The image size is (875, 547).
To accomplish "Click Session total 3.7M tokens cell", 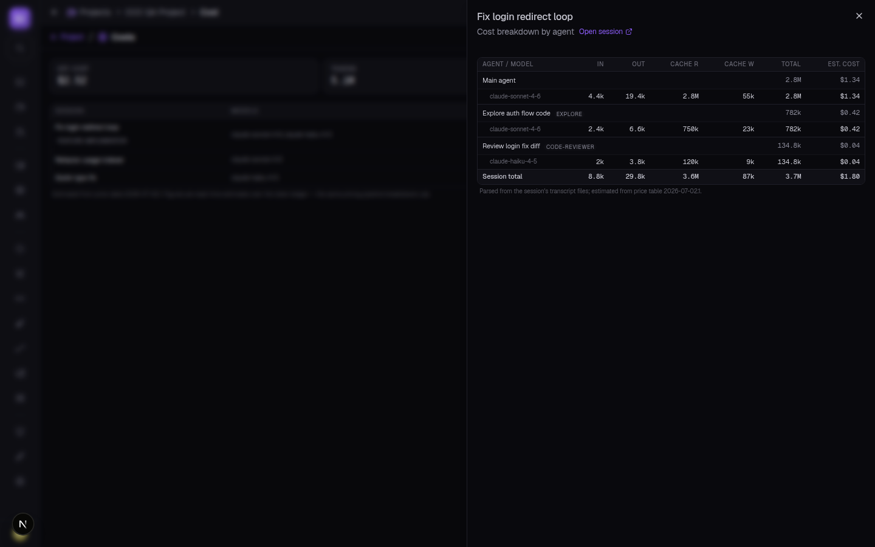I will point(793,176).
